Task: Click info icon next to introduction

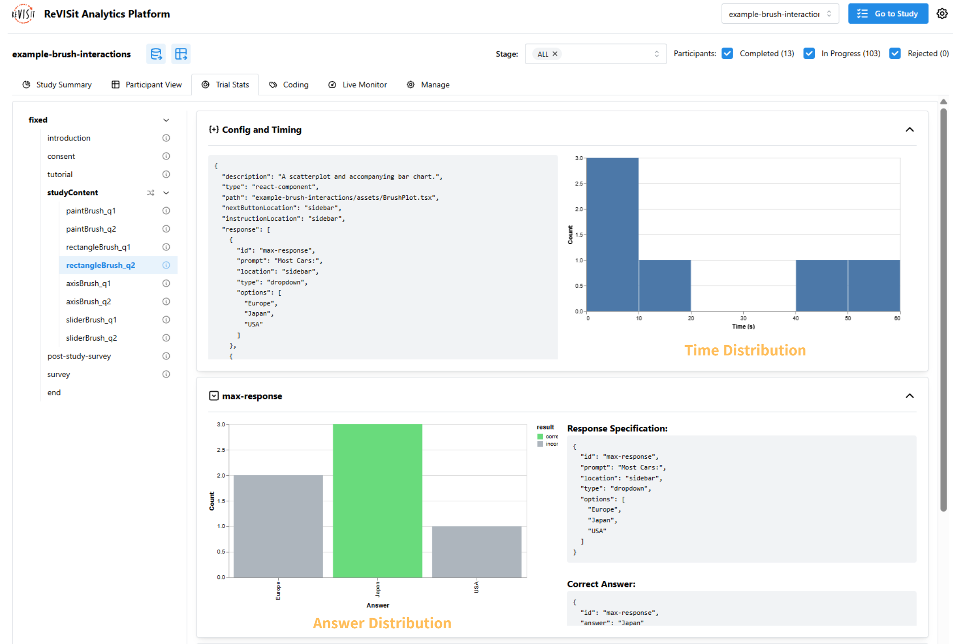Action: tap(166, 138)
